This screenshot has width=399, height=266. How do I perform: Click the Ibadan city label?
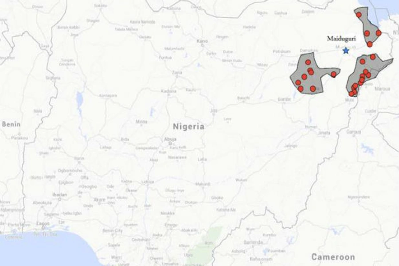[x=60, y=195]
